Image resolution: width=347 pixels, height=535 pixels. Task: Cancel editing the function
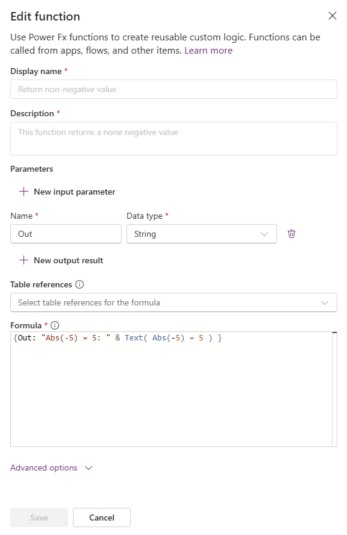(x=101, y=517)
